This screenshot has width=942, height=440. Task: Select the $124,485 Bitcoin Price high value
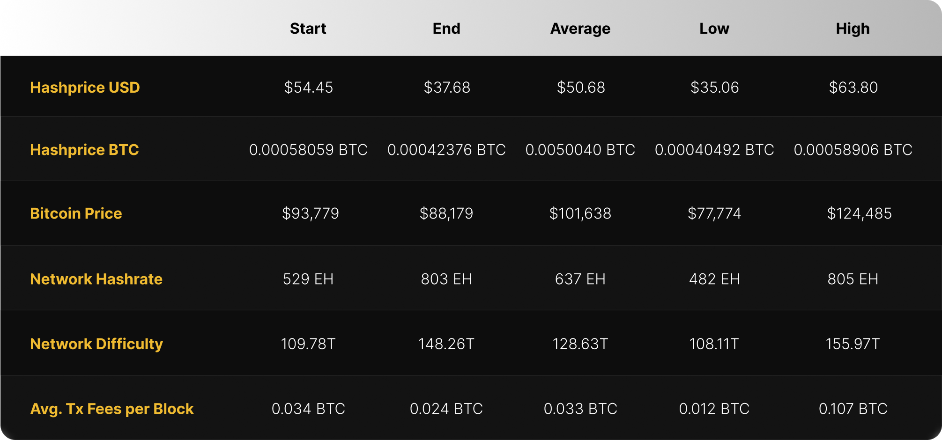click(x=859, y=213)
